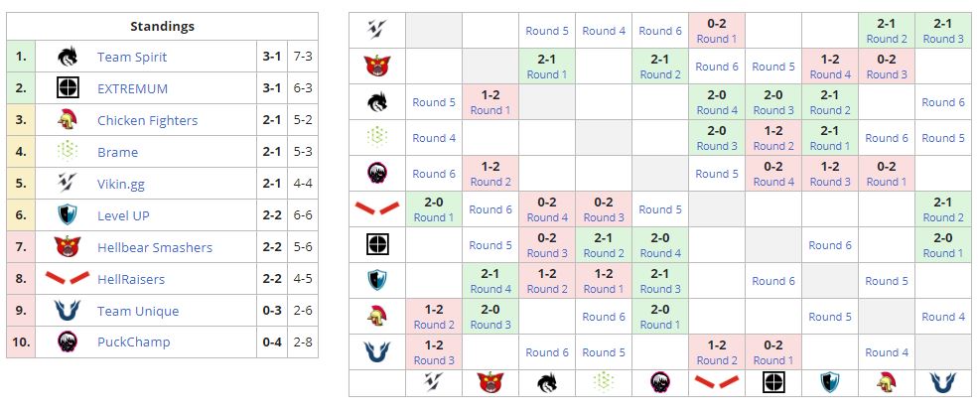Click Team Unique logo in crosstable's bottom-right corner
The width and height of the screenshot is (978, 411).
click(943, 383)
